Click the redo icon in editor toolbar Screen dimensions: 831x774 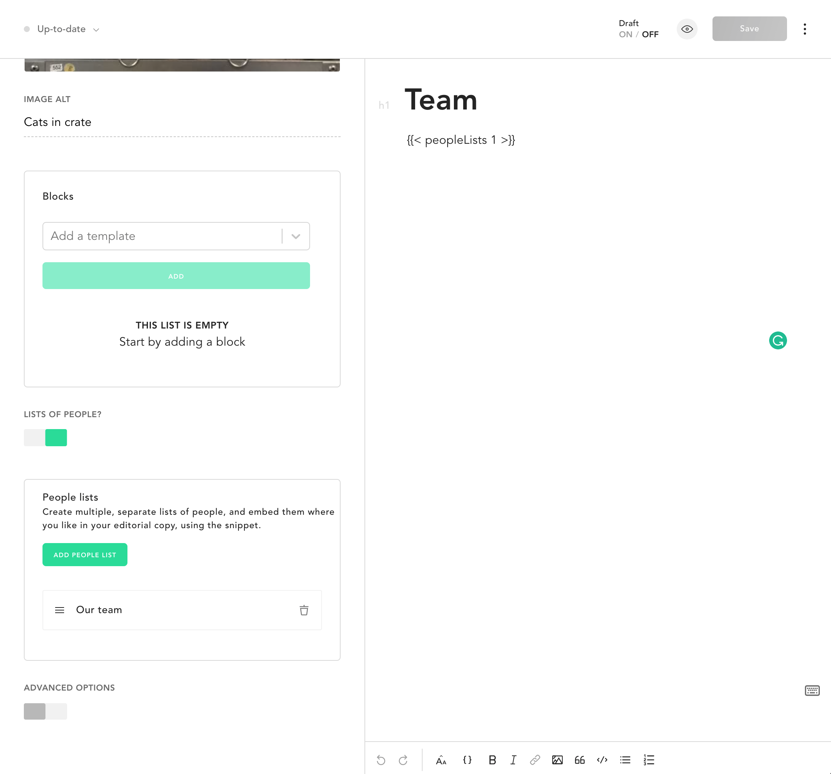pos(403,760)
